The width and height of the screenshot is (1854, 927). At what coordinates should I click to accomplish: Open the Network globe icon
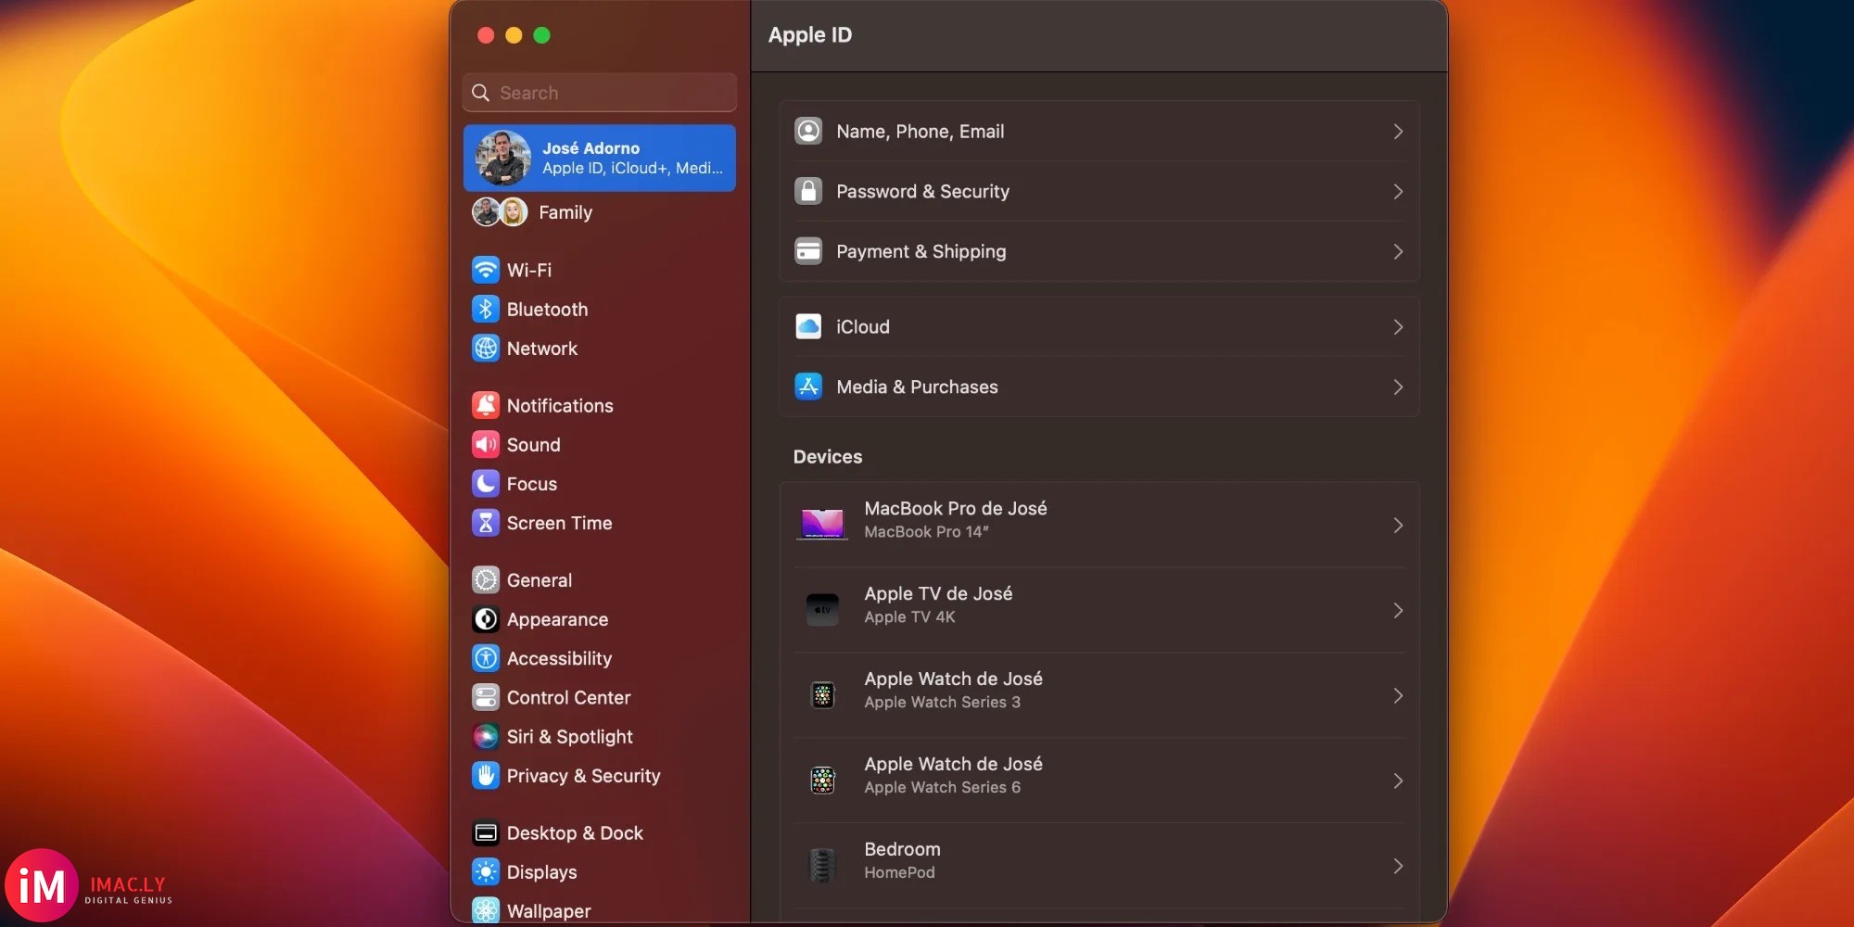pyautogui.click(x=486, y=349)
